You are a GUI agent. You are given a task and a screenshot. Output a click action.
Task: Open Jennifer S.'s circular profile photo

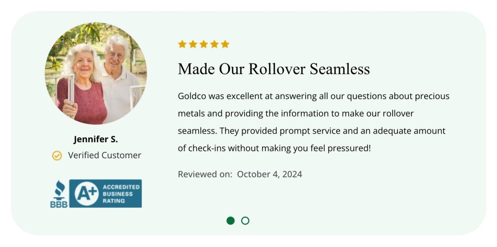(96, 73)
